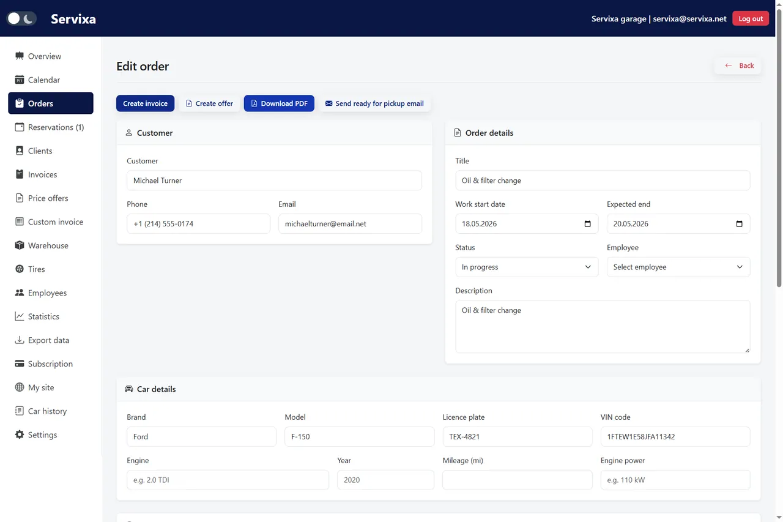Image resolution: width=783 pixels, height=522 pixels.
Task: Click the Log out button
Action: pyautogui.click(x=751, y=18)
